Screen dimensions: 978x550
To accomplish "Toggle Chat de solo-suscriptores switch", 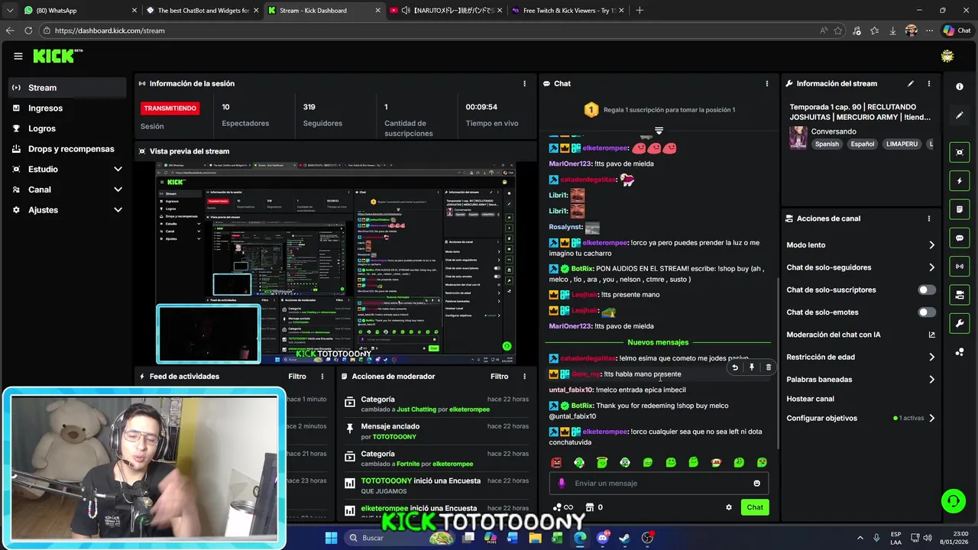I will 927,290.
